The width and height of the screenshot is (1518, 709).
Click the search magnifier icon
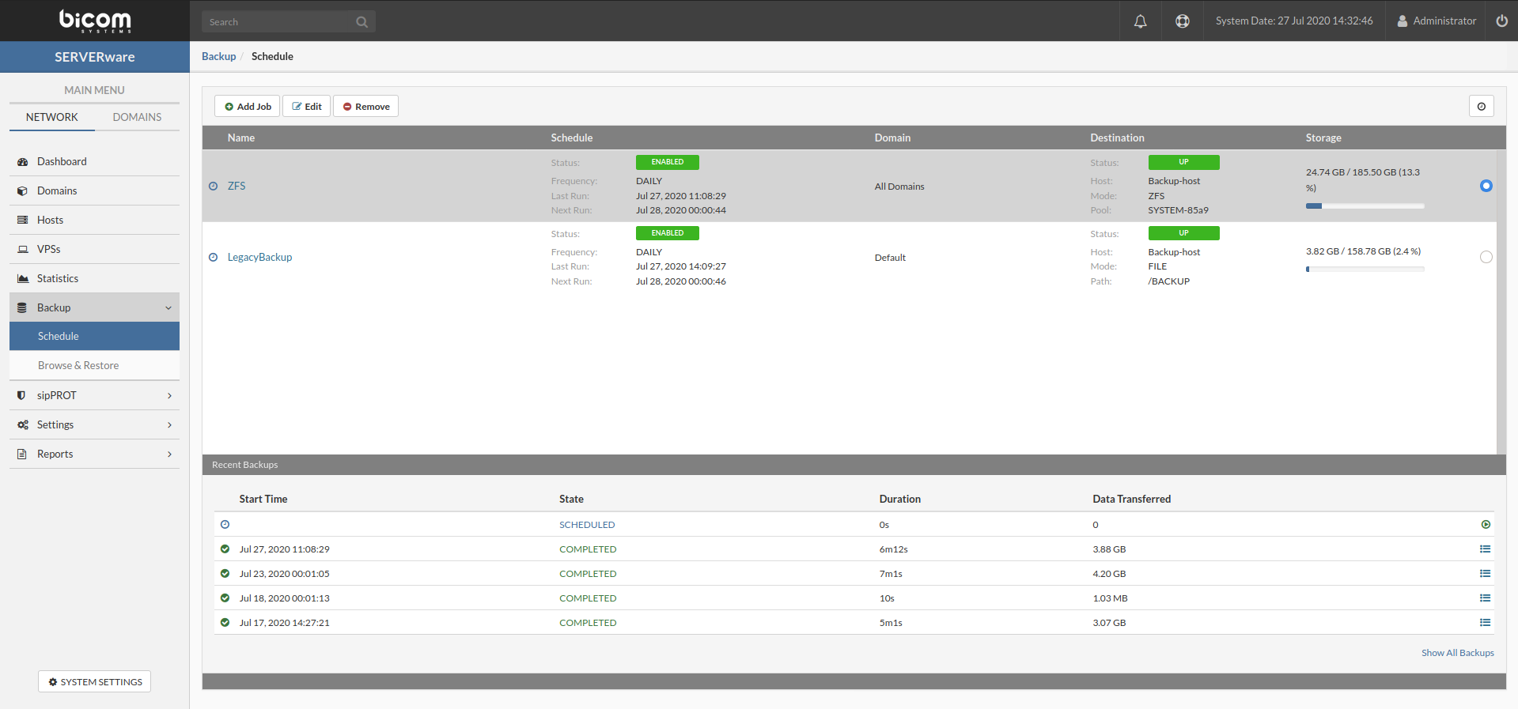click(362, 22)
